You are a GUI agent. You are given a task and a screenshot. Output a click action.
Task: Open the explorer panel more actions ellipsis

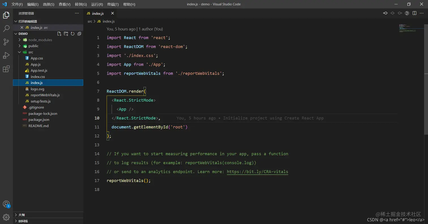click(77, 13)
